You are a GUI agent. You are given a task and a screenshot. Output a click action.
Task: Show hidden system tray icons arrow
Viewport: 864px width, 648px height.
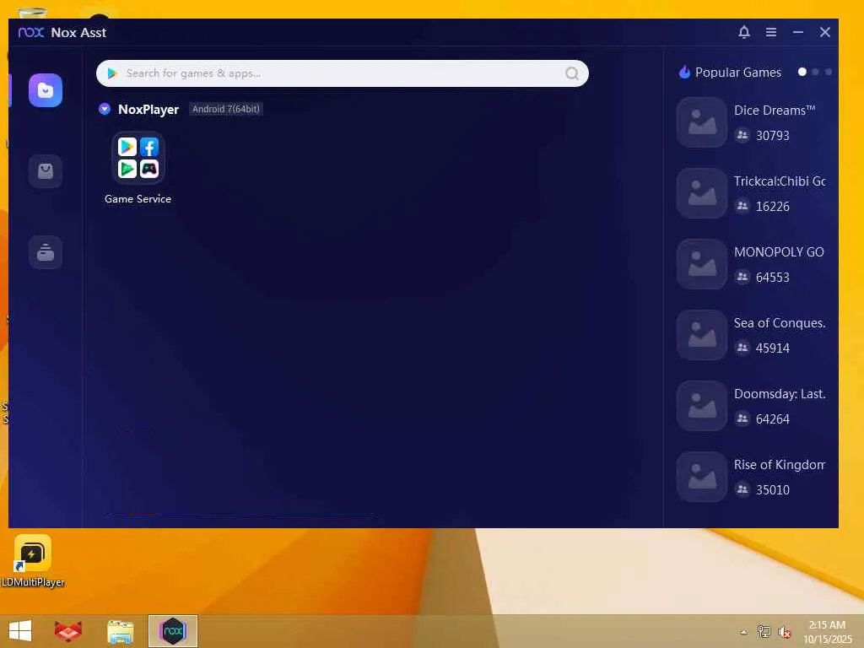point(744,632)
